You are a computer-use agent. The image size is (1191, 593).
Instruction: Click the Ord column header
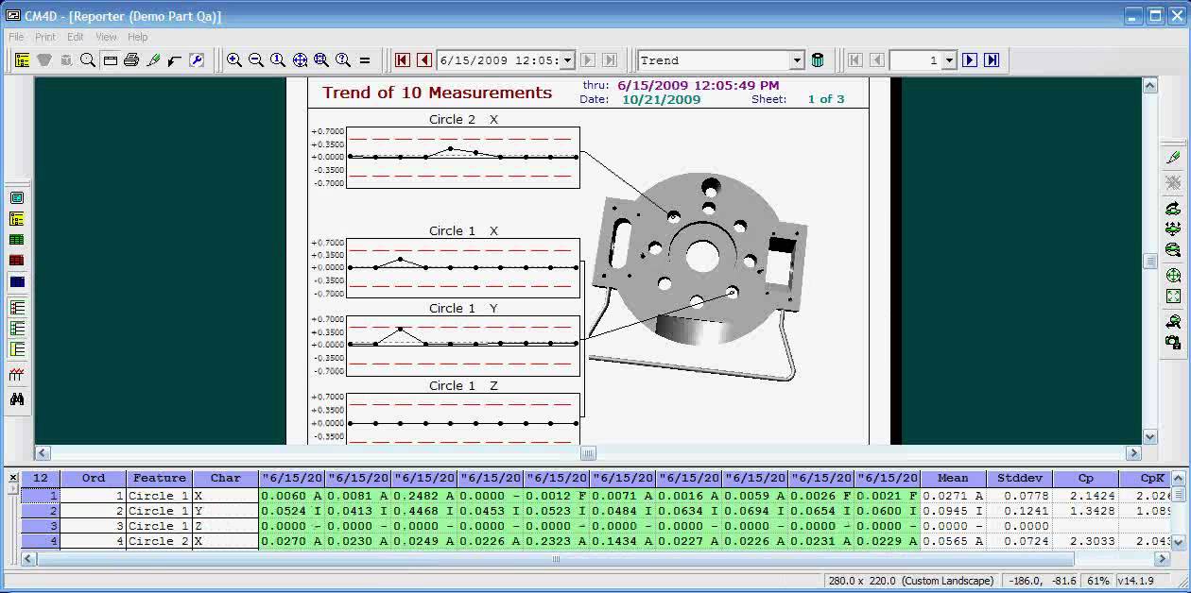(94, 479)
